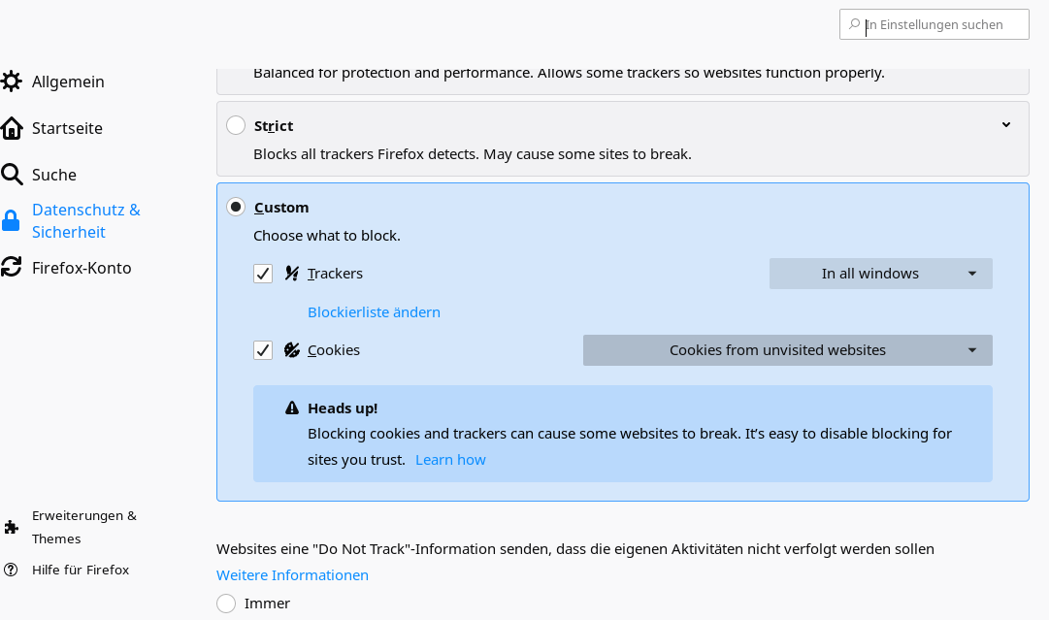Open "Cookies from unvisited websites" dropdown
Viewport: 1049px width, 620px height.
(787, 350)
